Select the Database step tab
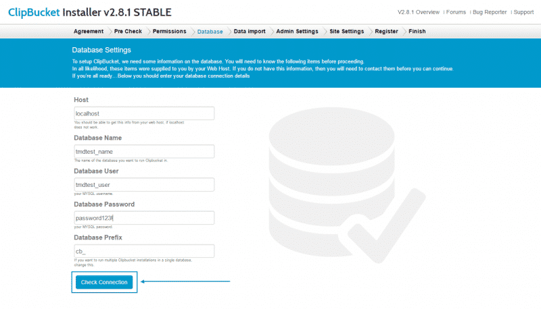 [210, 31]
